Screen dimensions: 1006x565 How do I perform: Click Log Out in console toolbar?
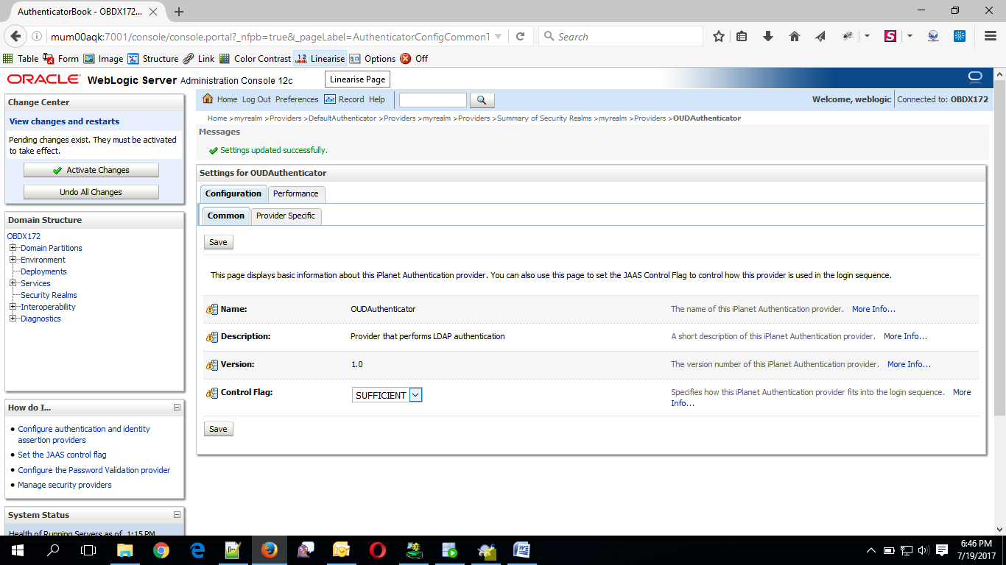[256, 99]
